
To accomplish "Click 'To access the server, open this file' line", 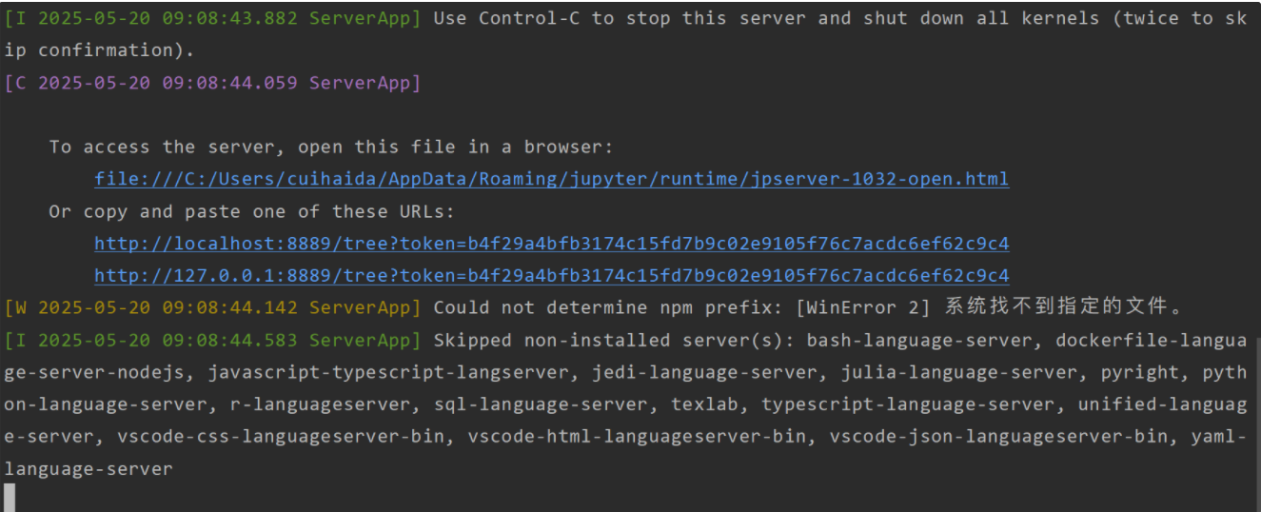I will click(332, 147).
